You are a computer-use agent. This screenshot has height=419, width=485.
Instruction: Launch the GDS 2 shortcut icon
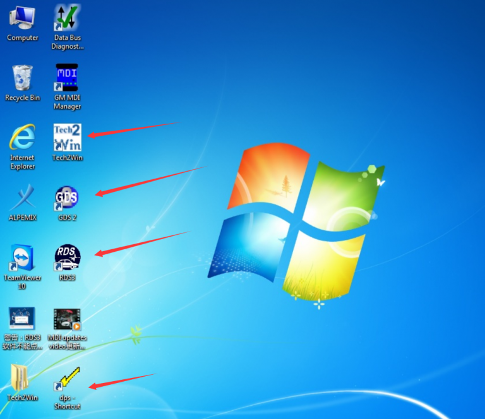click(67, 197)
